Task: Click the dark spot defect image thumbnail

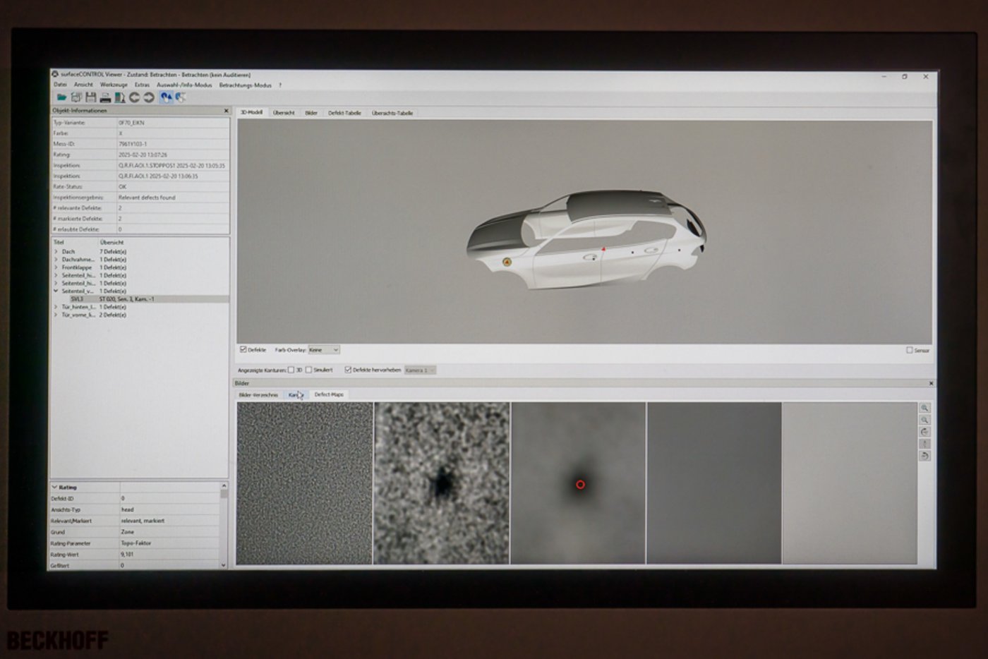Action: coord(441,483)
